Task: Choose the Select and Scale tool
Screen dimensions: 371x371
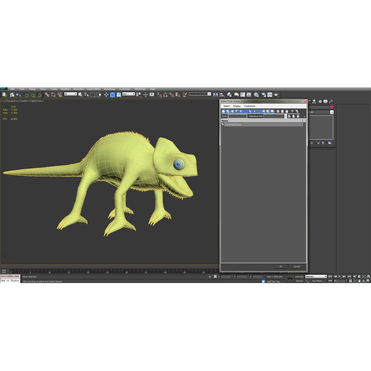Action: coord(119,95)
